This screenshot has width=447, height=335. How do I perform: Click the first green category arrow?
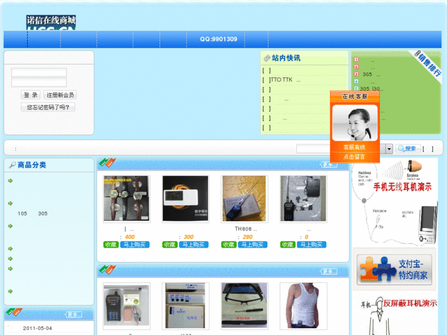pyautogui.click(x=10, y=181)
